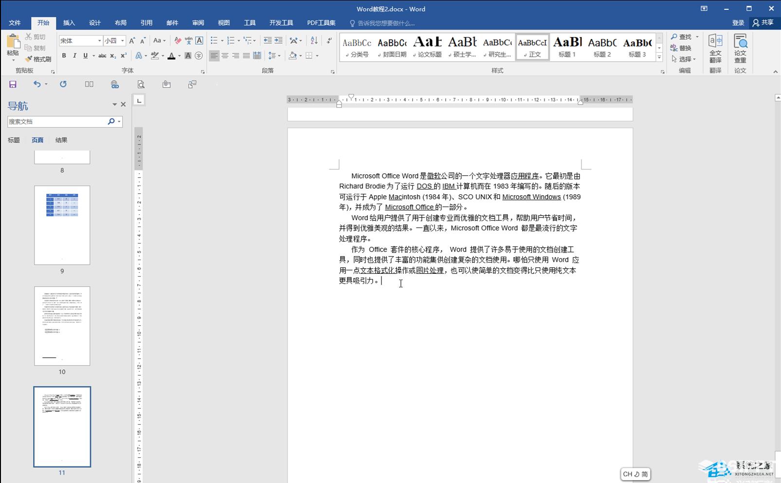Toggle Bold formatting

tap(64, 56)
